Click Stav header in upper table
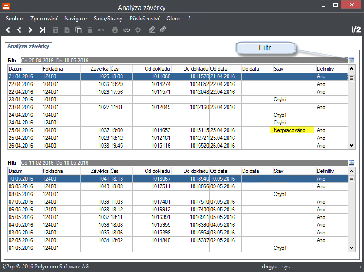Viewport: 364px width, 272px height. click(x=295, y=69)
